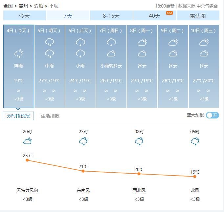224x212 pixels.
Task: Click the night cloud icon under 7日 周日
Action: 111,53
